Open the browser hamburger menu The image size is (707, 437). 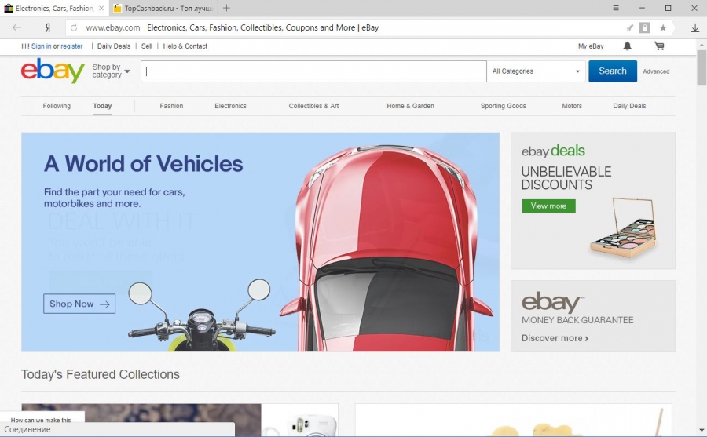[x=615, y=8]
